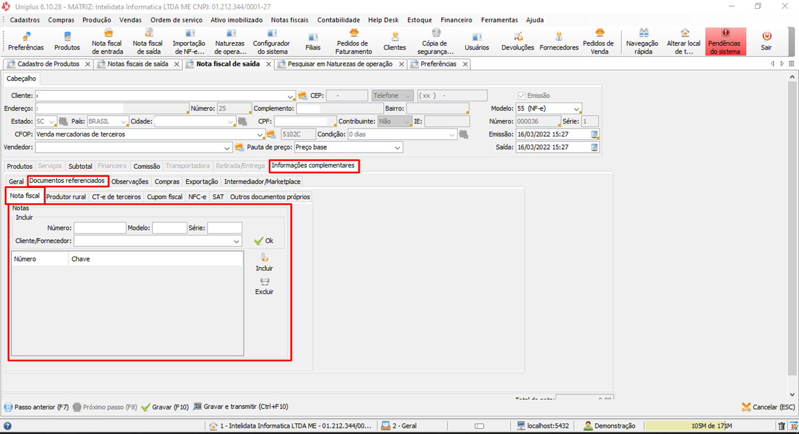
Task: Open Alterar local toolbar icon
Action: (684, 41)
